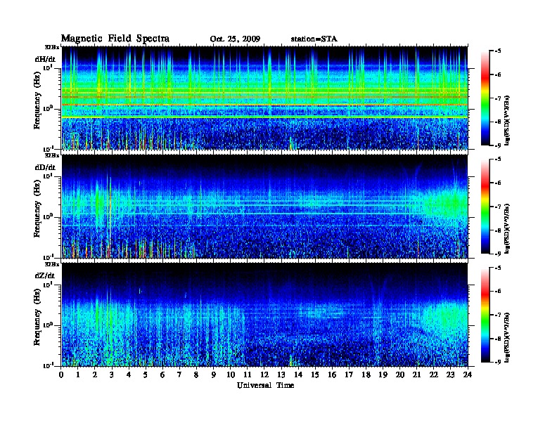Viewport: 557px width, 430px height.
Task: Click the 10^-1 frequency tick in dZ/dt panel
Action: [x=48, y=365]
